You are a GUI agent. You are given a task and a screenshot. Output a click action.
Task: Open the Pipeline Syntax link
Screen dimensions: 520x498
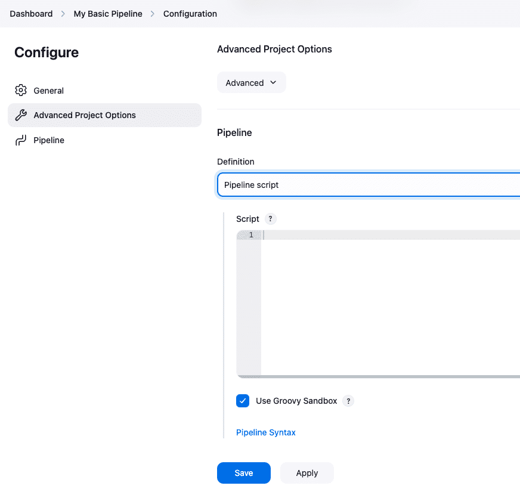pyautogui.click(x=265, y=432)
